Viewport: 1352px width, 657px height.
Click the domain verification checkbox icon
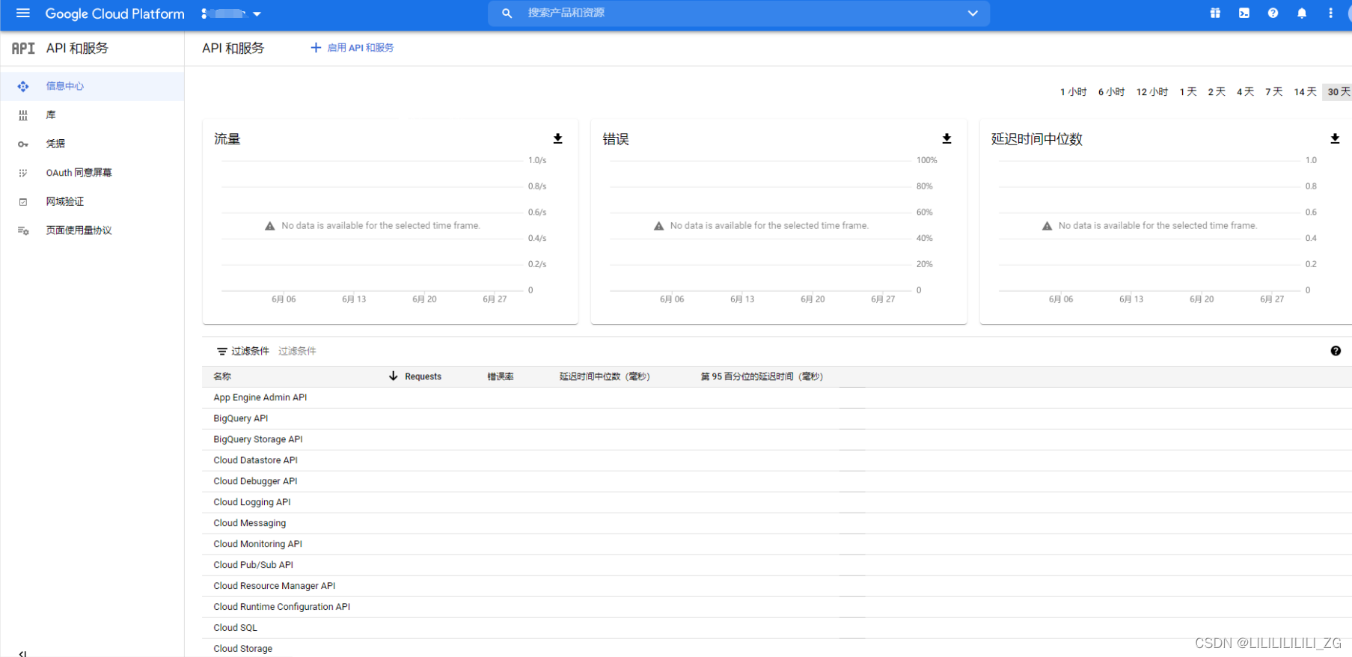tap(23, 202)
